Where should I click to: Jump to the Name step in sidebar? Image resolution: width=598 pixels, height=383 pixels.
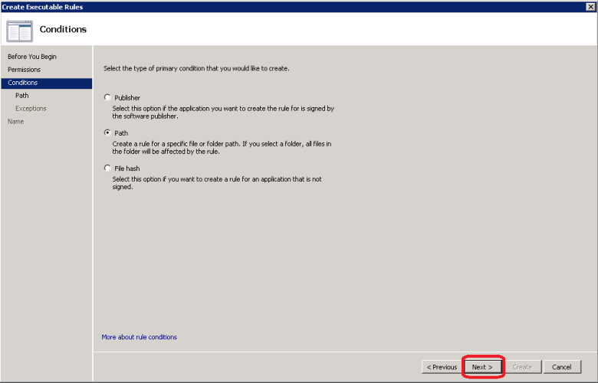15,122
